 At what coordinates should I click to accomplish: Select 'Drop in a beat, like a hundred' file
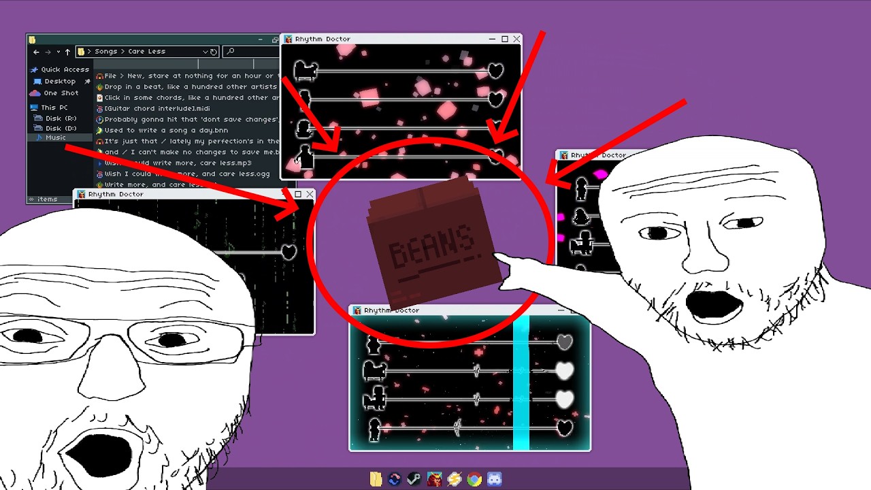click(188, 87)
